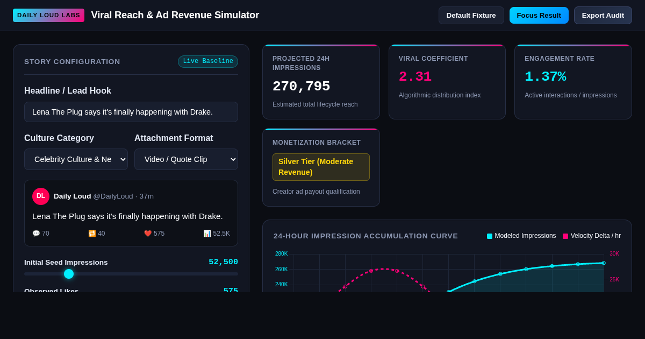
Task: Click the Viral Coefficient value 2.31
Action: (x=414, y=77)
